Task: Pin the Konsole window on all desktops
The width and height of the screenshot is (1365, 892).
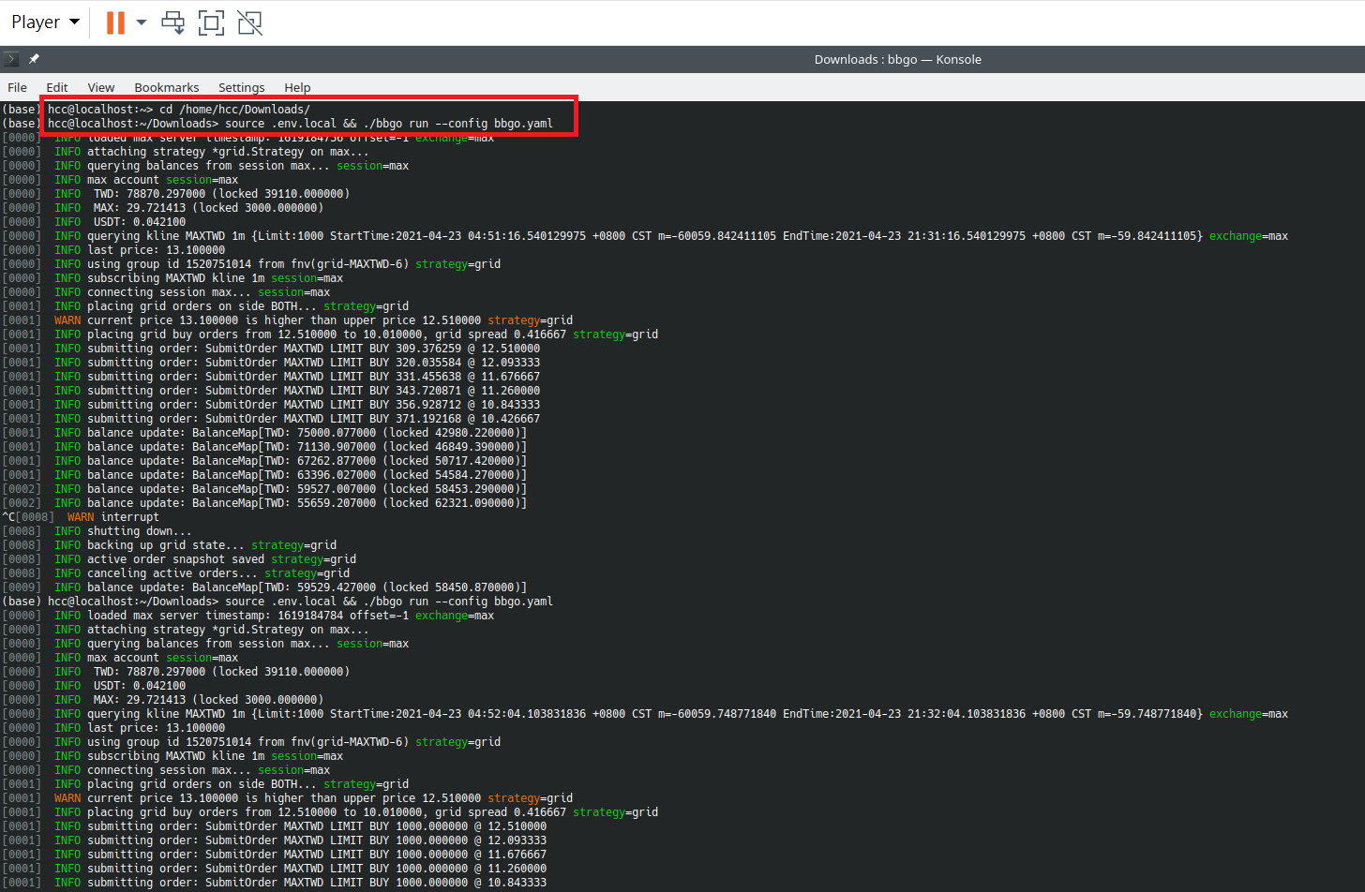Action: [x=34, y=59]
